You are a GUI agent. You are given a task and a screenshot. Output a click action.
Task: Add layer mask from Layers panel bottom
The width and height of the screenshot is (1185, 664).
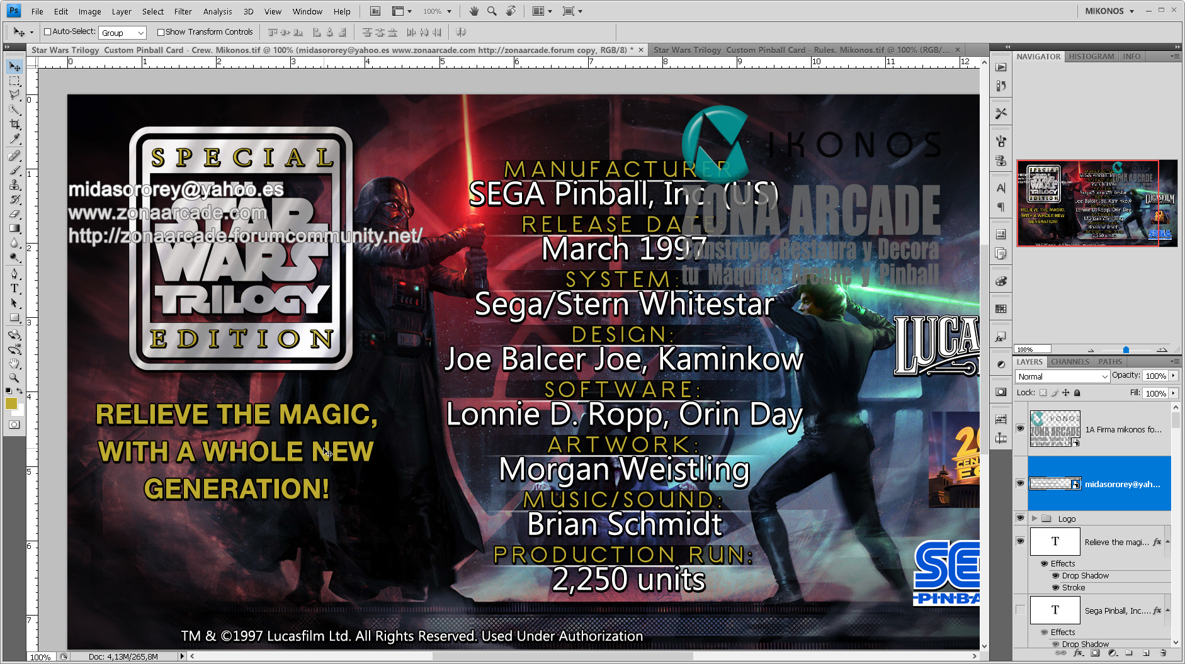pos(1096,653)
